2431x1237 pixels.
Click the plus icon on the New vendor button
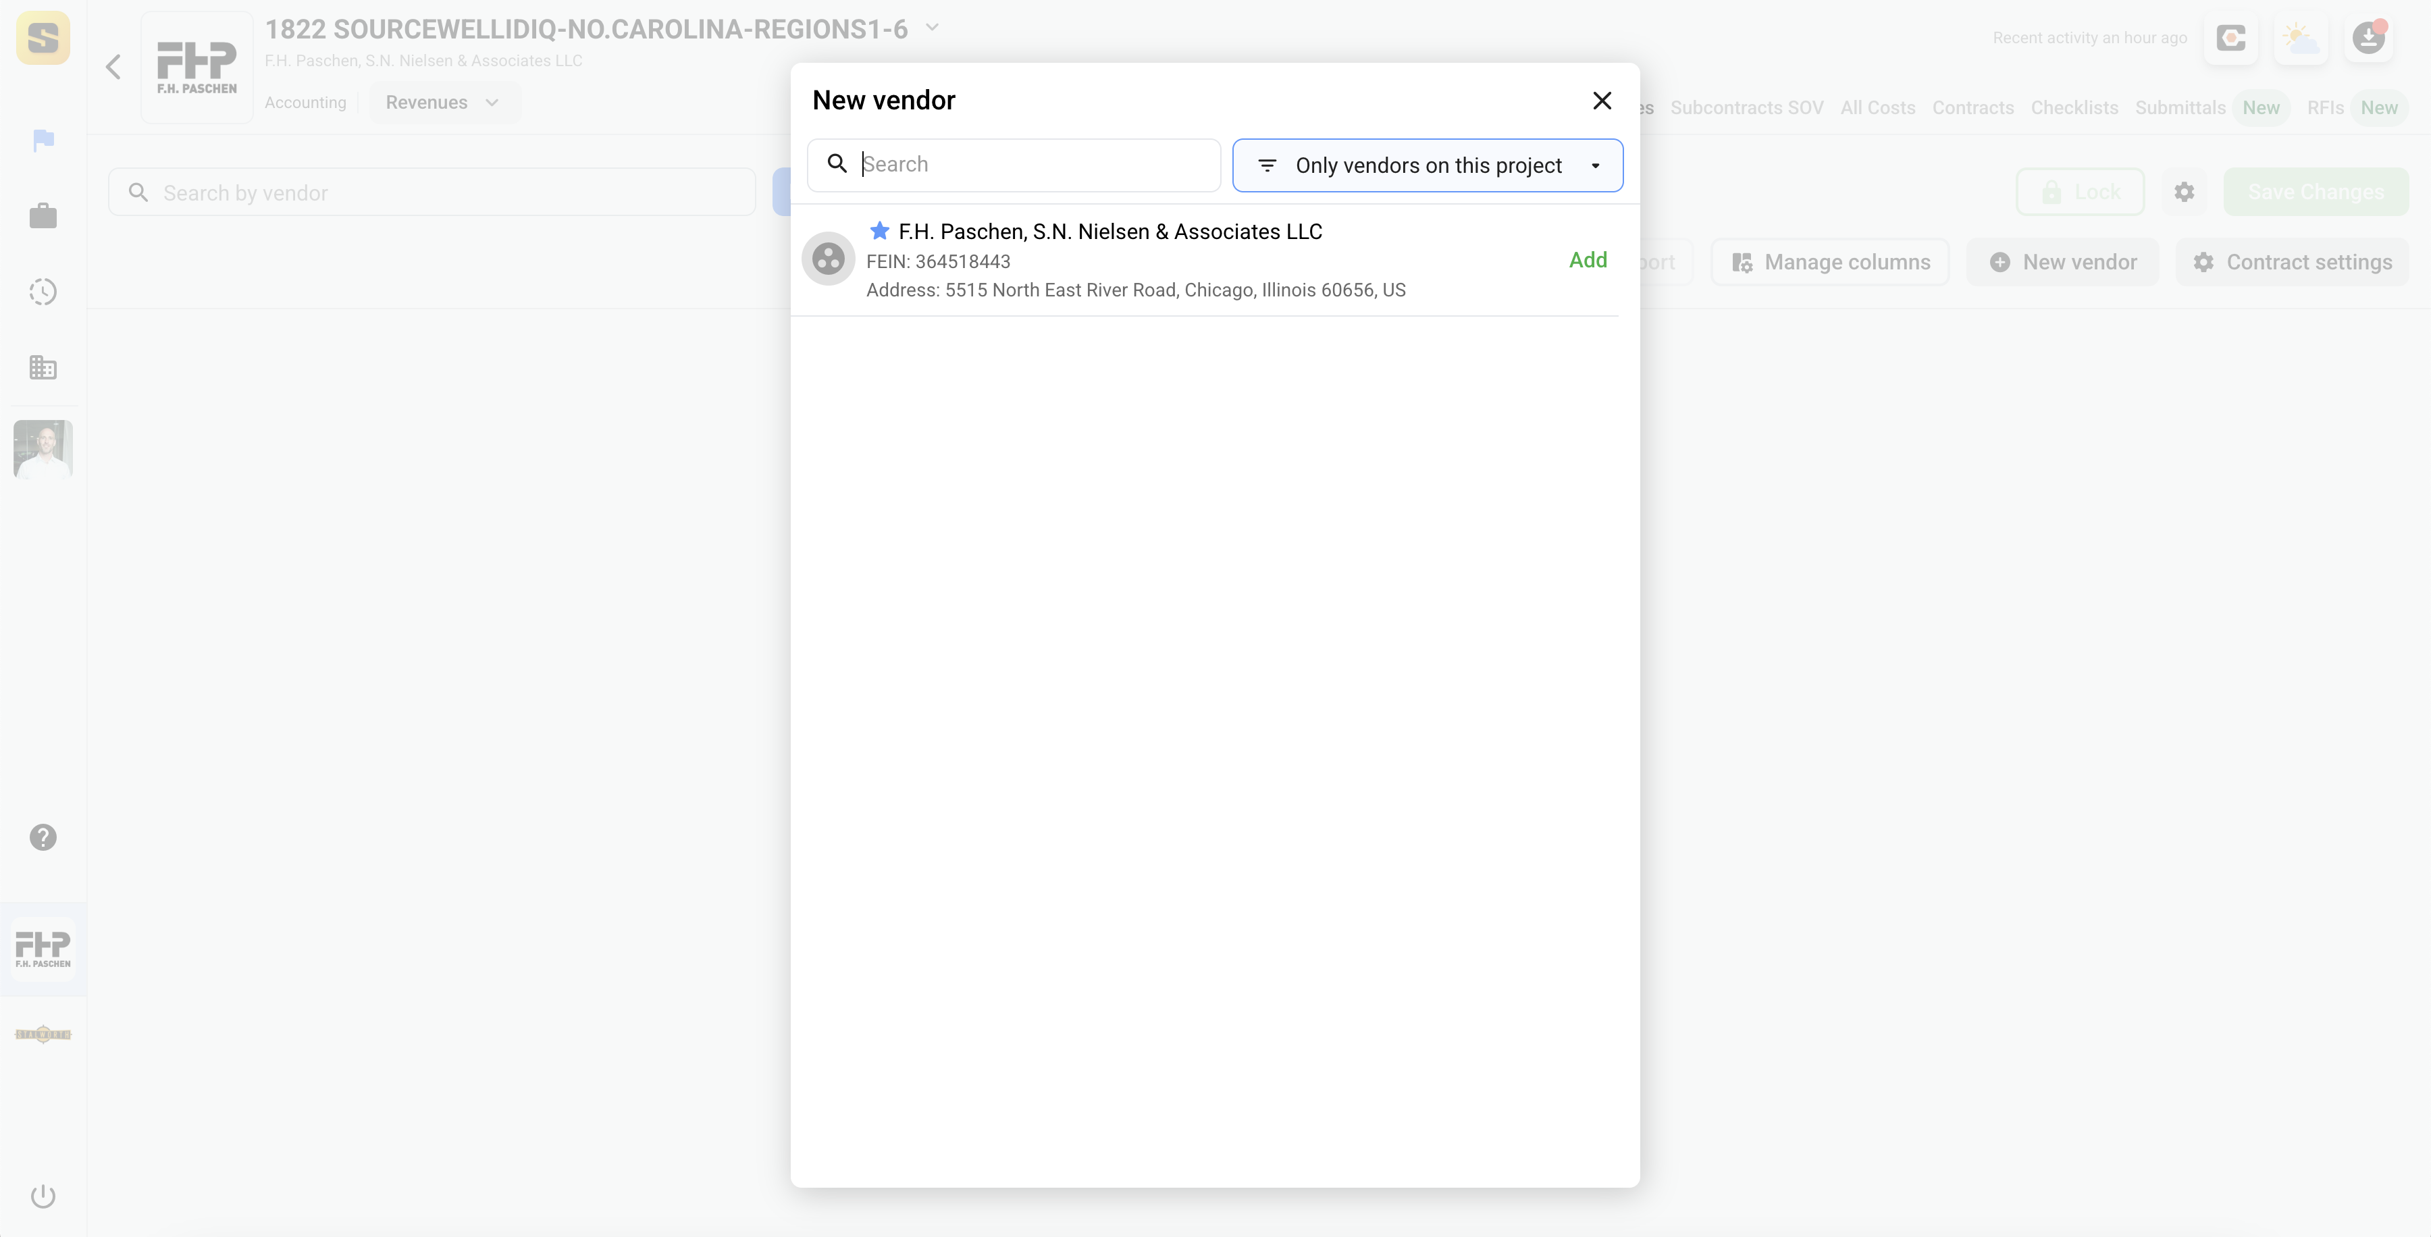pos(1999,262)
